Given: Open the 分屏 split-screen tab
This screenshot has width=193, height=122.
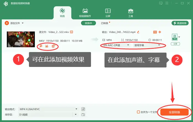Looking at the screenshot, I should tap(108, 13).
